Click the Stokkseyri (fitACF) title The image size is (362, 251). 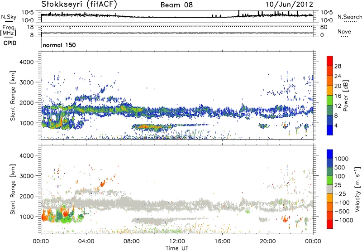[x=79, y=4]
